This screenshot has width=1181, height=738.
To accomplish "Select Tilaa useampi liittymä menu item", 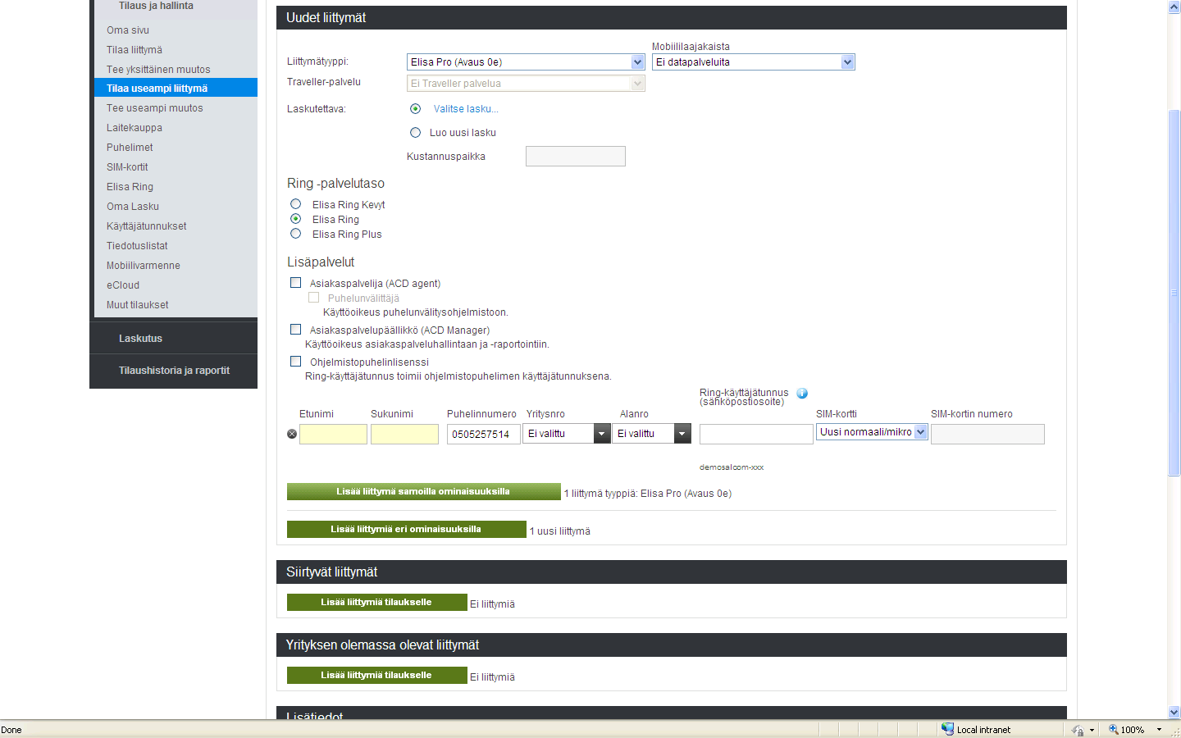I will [x=176, y=88].
